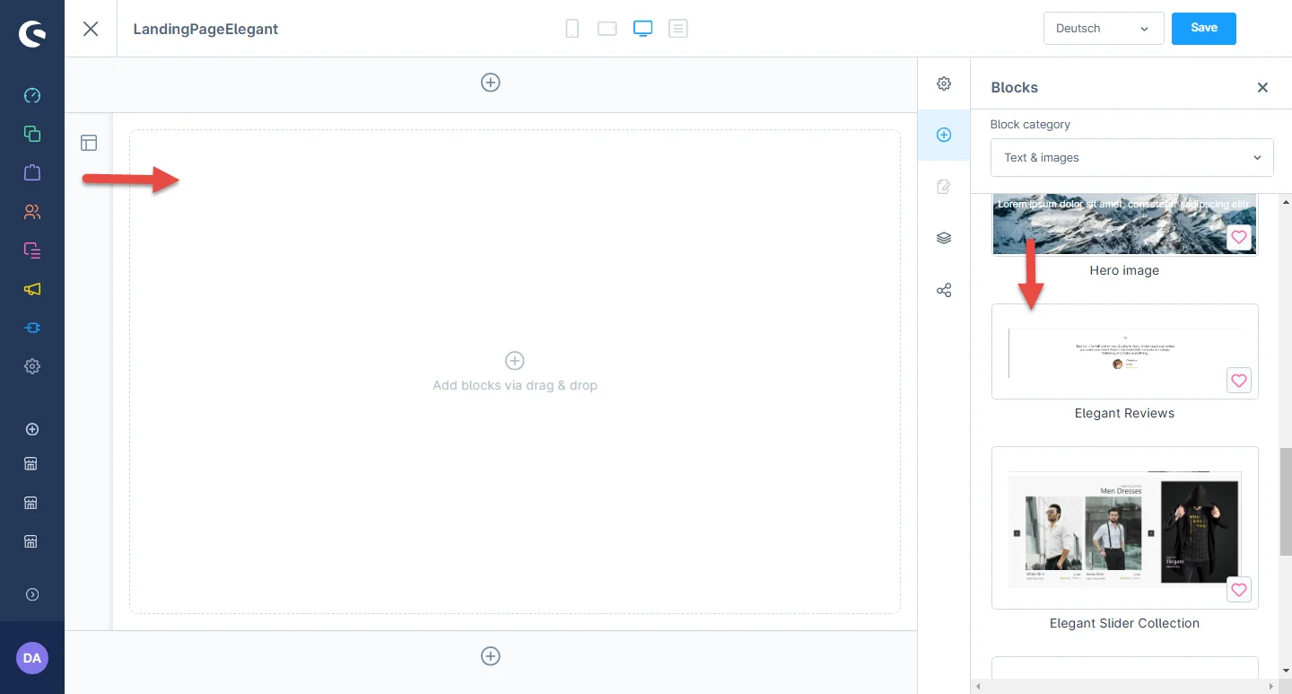Open the layout navigator layers icon

coord(944,239)
